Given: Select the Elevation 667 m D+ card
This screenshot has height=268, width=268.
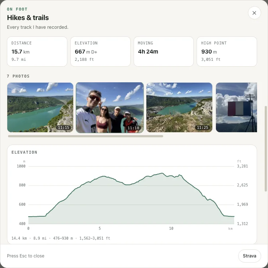Looking at the screenshot, I should [100, 51].
